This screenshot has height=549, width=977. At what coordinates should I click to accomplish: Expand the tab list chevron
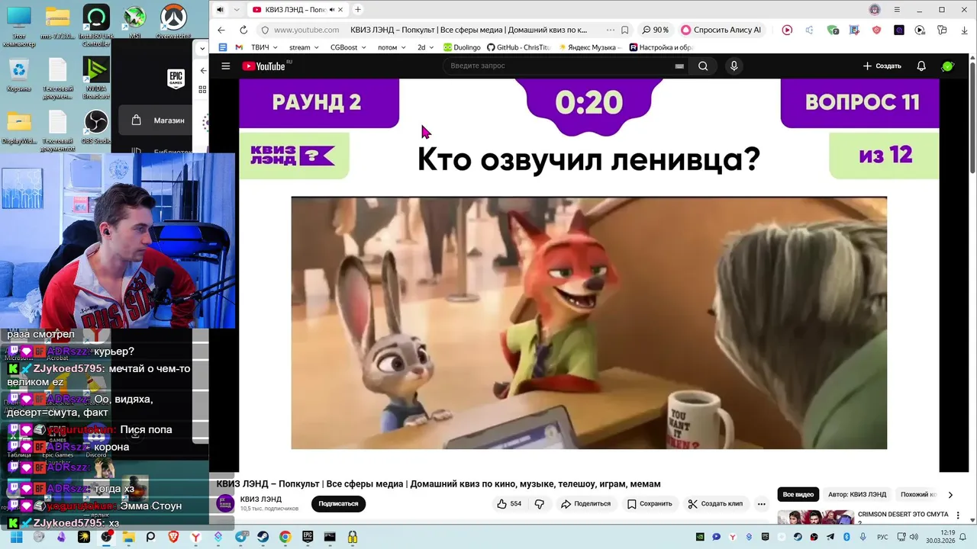pos(237,10)
